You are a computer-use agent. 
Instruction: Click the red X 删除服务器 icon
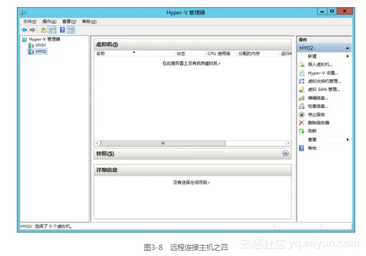(x=302, y=123)
